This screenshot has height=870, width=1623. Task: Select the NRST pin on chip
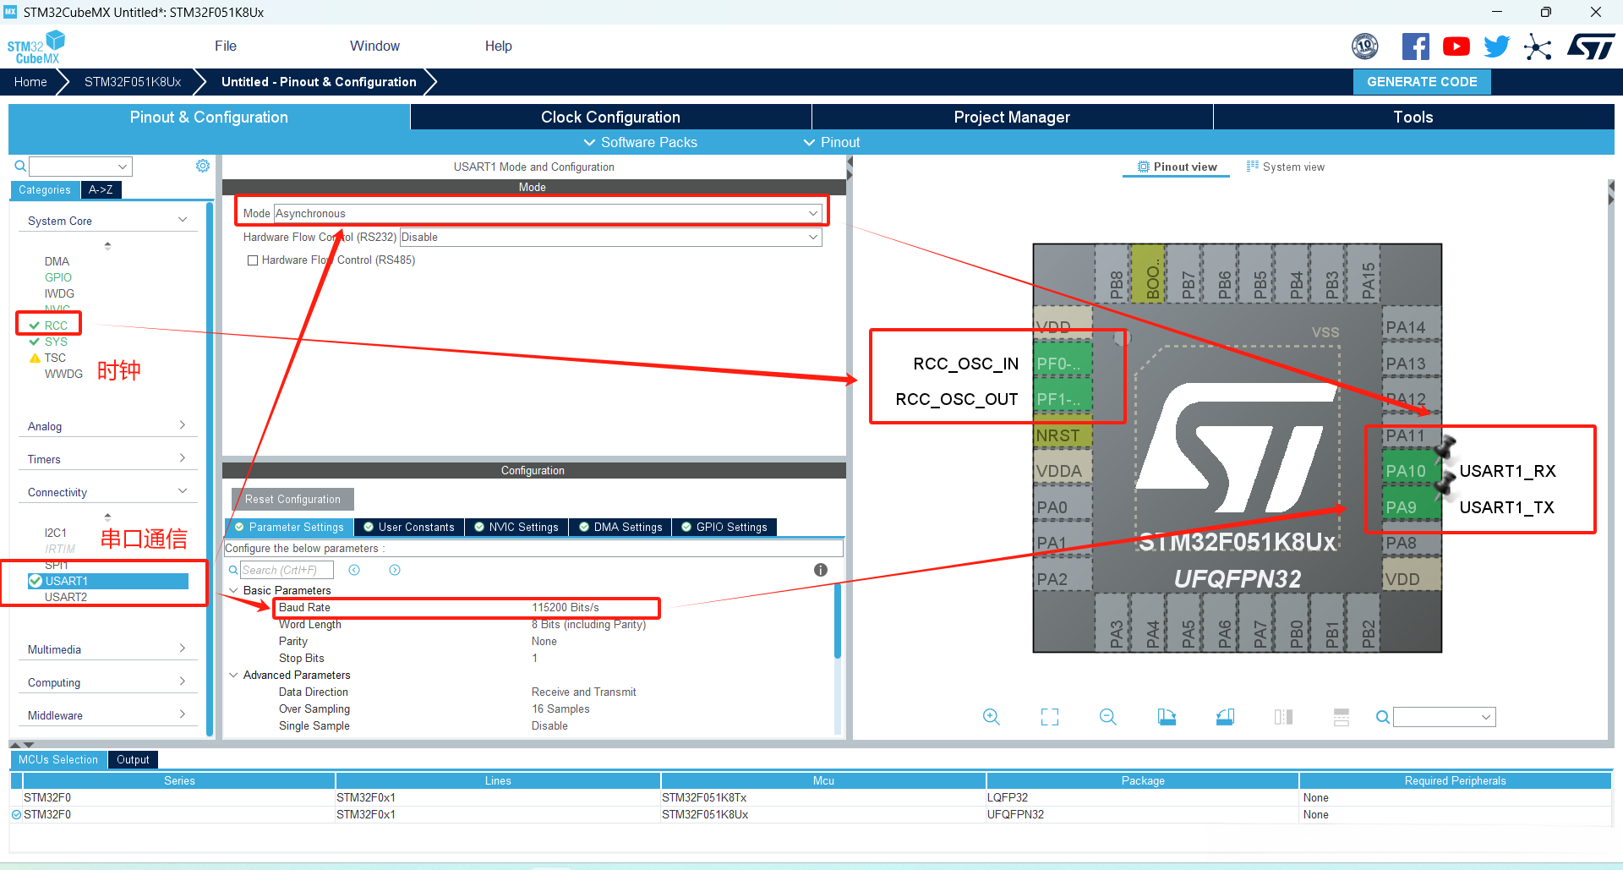[x=1063, y=435]
